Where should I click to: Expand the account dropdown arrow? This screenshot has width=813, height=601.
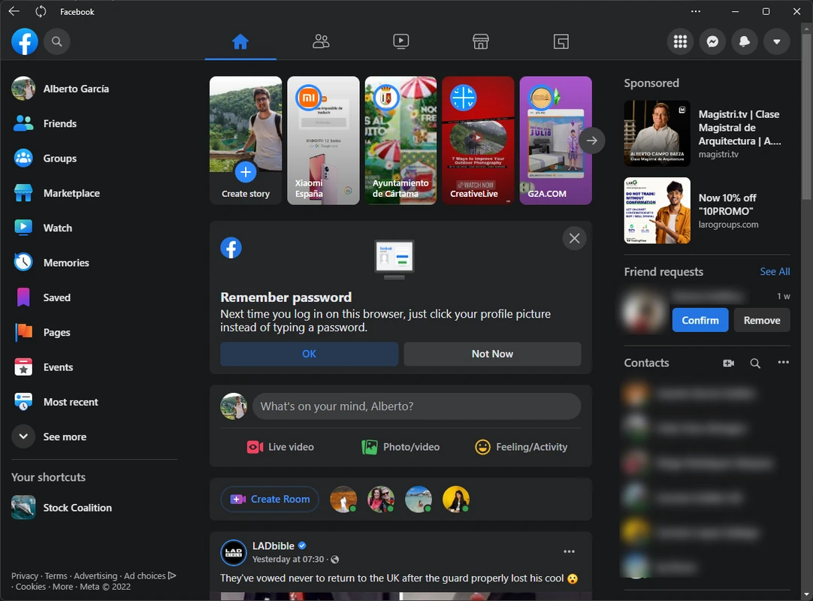click(x=777, y=41)
